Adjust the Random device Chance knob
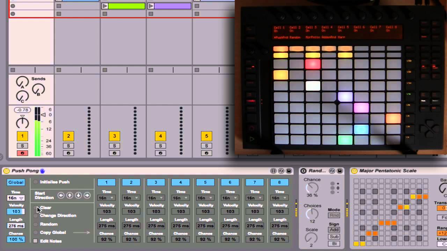This screenshot has width=447, height=251. coord(312,188)
